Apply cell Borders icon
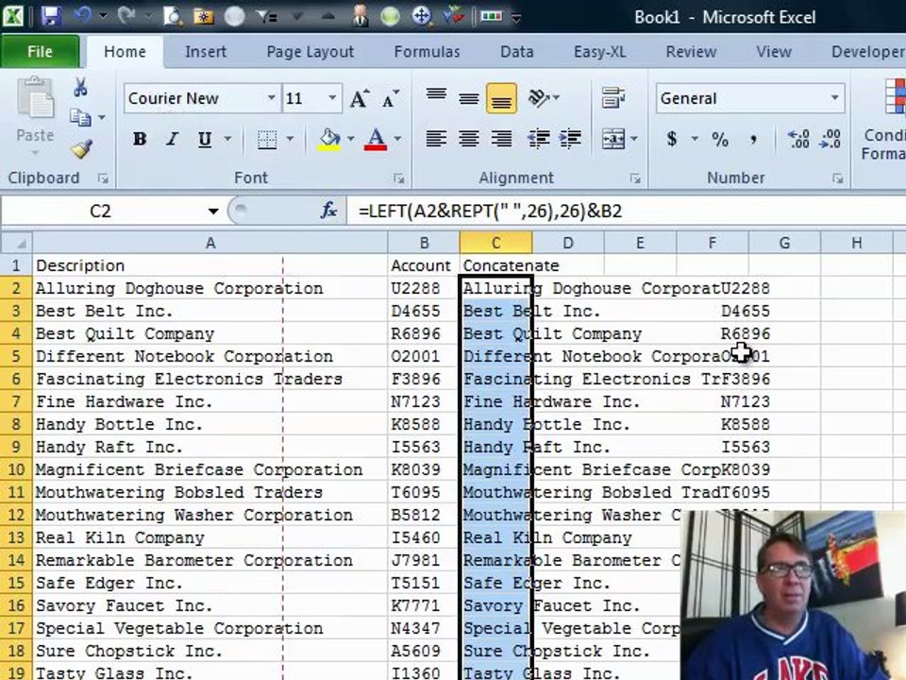Viewport: 906px width, 680px height. click(x=267, y=140)
